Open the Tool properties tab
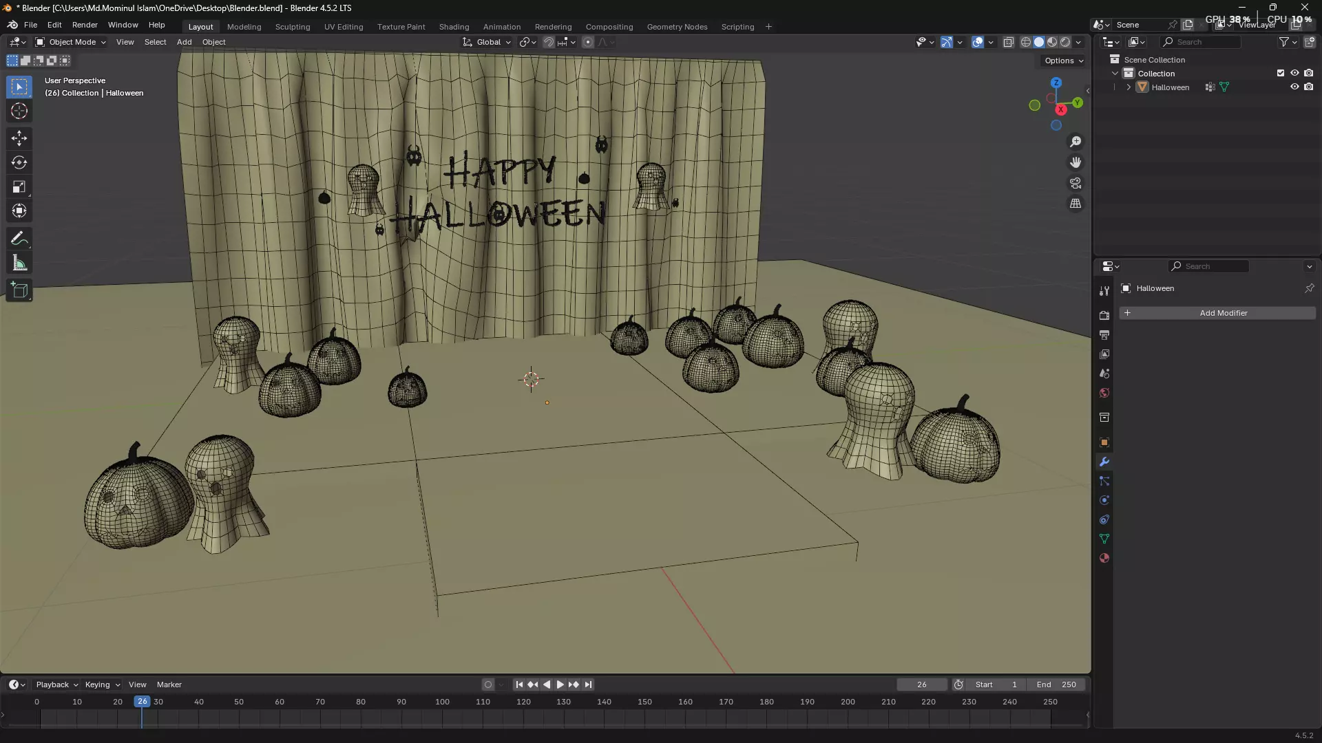Screen dimensions: 1322x743 click(x=1104, y=291)
